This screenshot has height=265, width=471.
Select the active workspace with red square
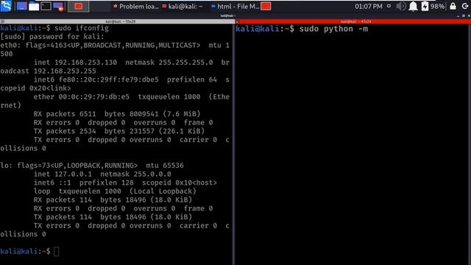(79, 7)
